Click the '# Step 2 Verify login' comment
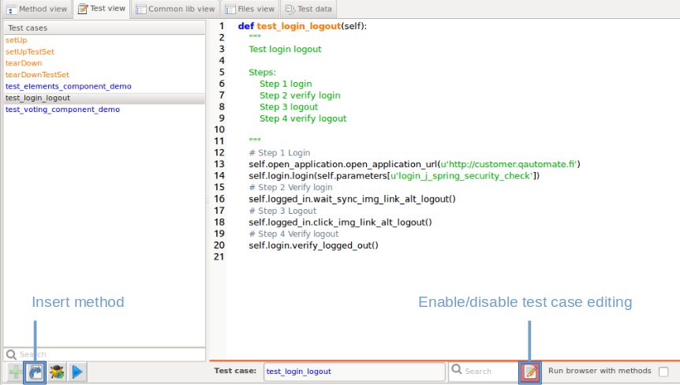Image resolution: width=680 pixels, height=385 pixels. 290,187
